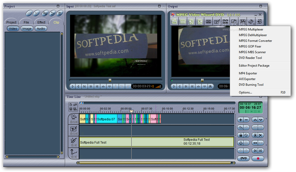Image resolution: width=296 pixels, height=172 pixels.
Task: Switch to the Effect tab in Project panel
Action: 41,22
